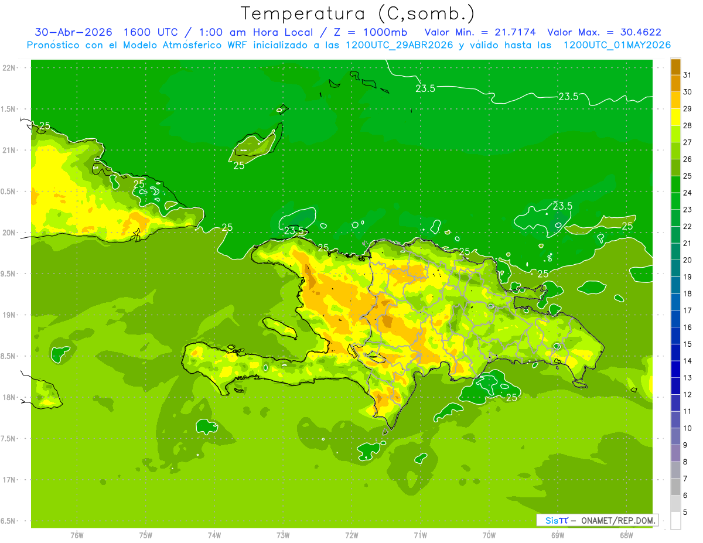Click legend value 24 label

[x=688, y=193]
